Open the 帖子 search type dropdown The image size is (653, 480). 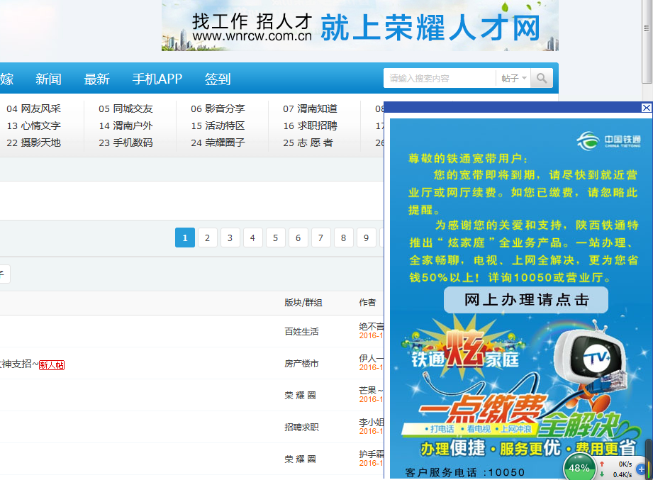point(513,78)
